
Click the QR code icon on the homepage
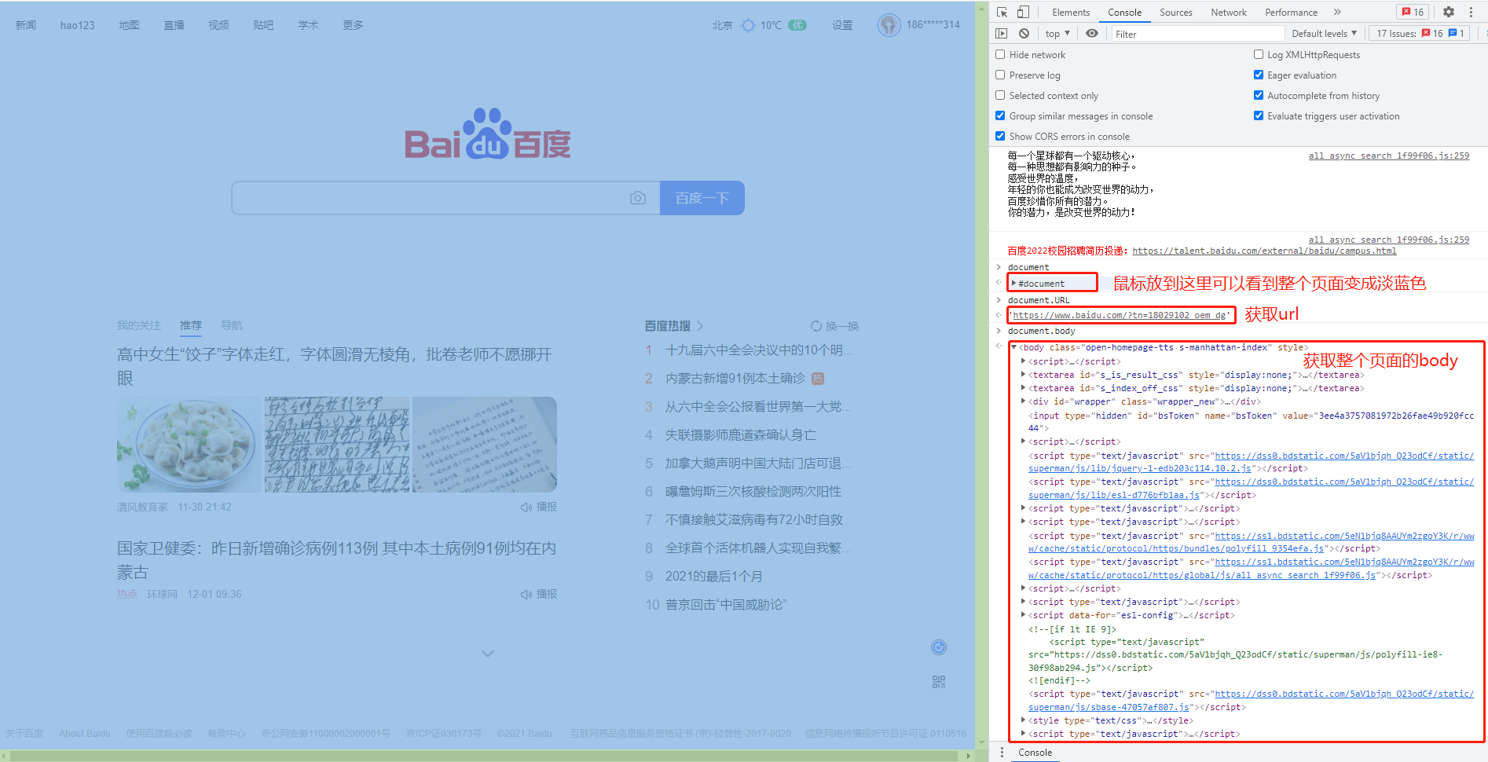pyautogui.click(x=938, y=681)
